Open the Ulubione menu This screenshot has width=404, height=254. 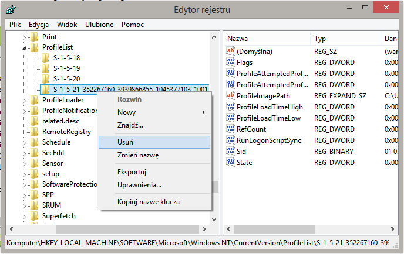[x=99, y=25]
